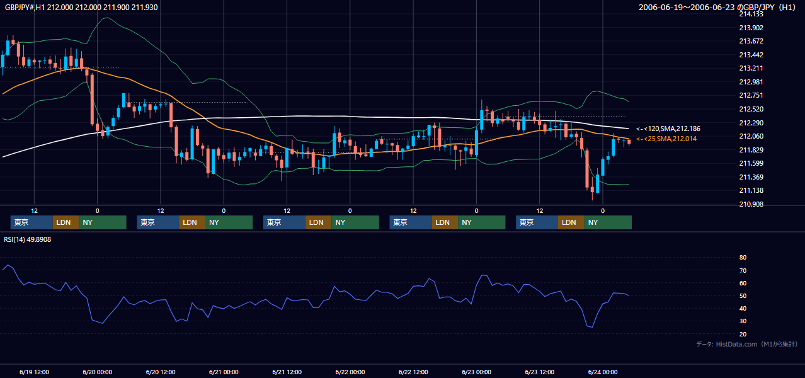Pick the 東京 session box for 6/21
This screenshot has height=378, width=805.
[284, 222]
